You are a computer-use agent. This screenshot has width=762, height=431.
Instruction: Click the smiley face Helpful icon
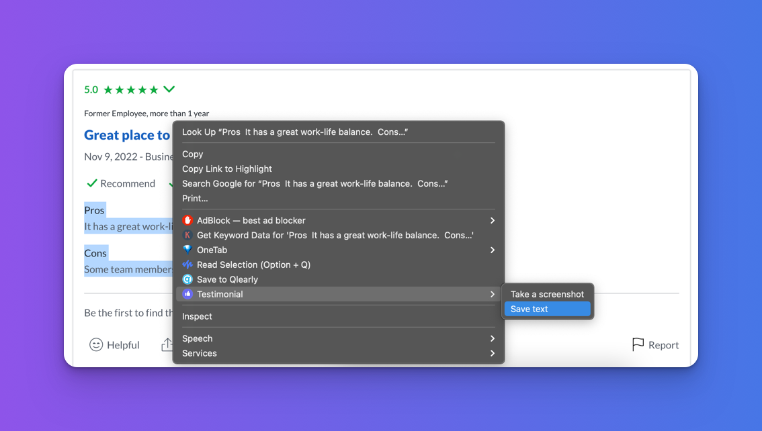point(96,345)
